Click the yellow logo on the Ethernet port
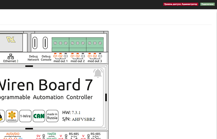This screenshot has height=139, width=217. pyautogui.click(x=11, y=40)
